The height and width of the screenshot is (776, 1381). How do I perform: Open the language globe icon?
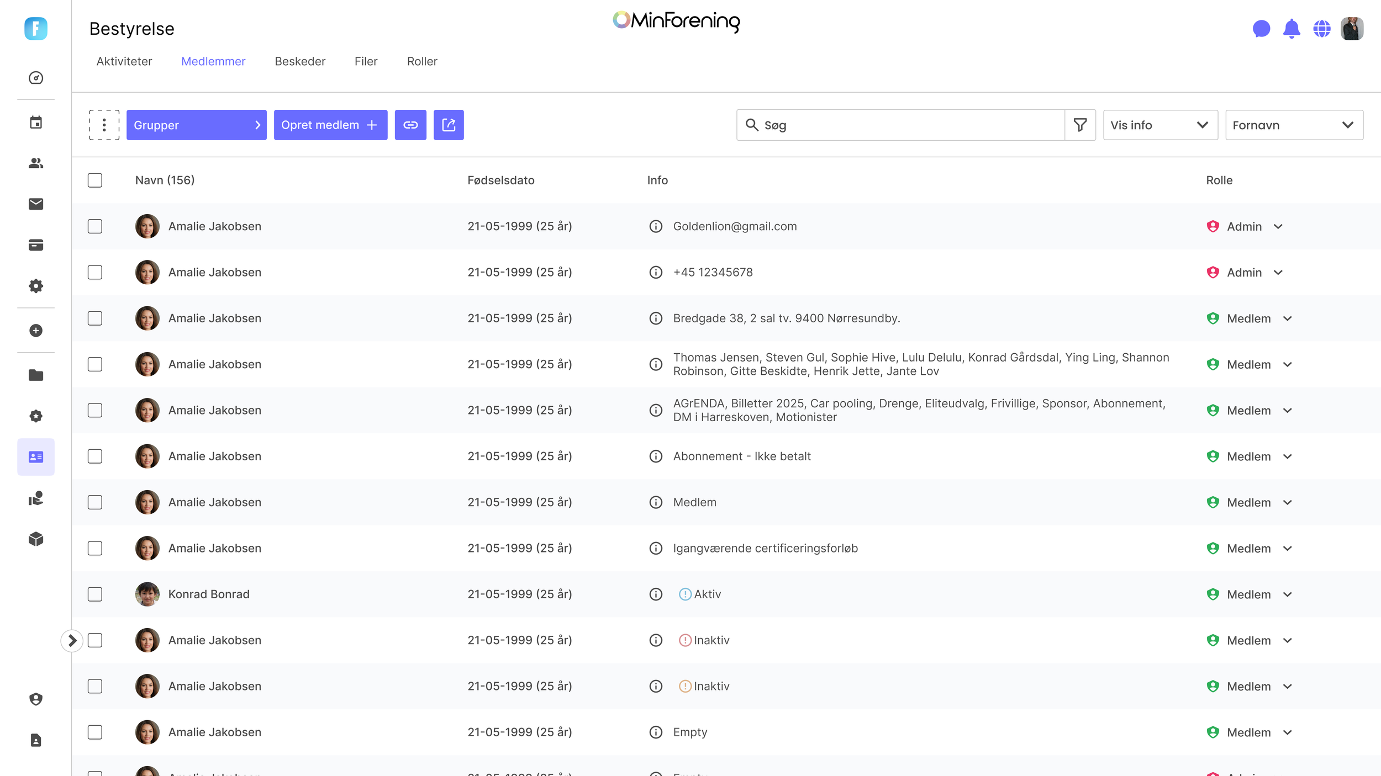coord(1322,29)
